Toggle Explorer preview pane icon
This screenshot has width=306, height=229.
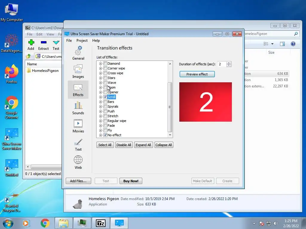coord(282,44)
